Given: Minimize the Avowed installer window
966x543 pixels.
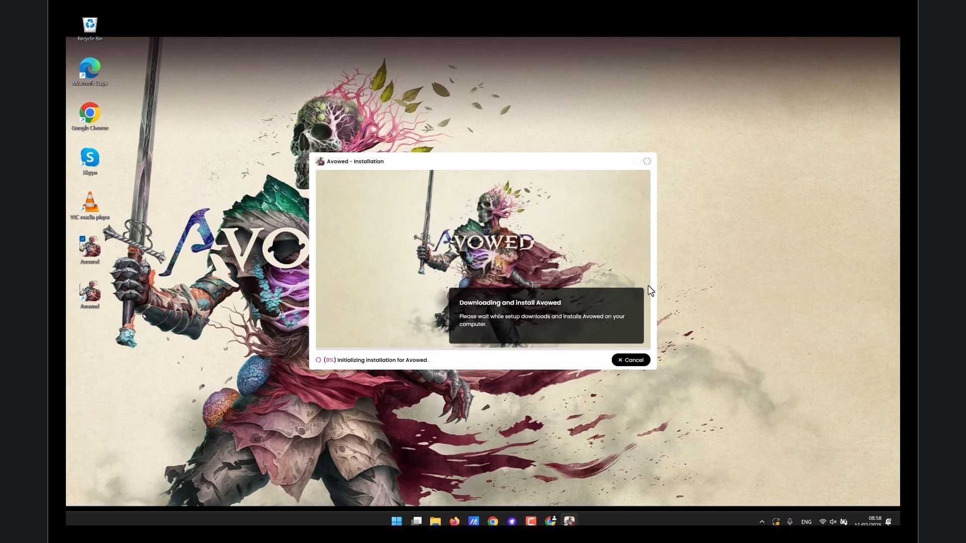Looking at the screenshot, I should (x=637, y=161).
